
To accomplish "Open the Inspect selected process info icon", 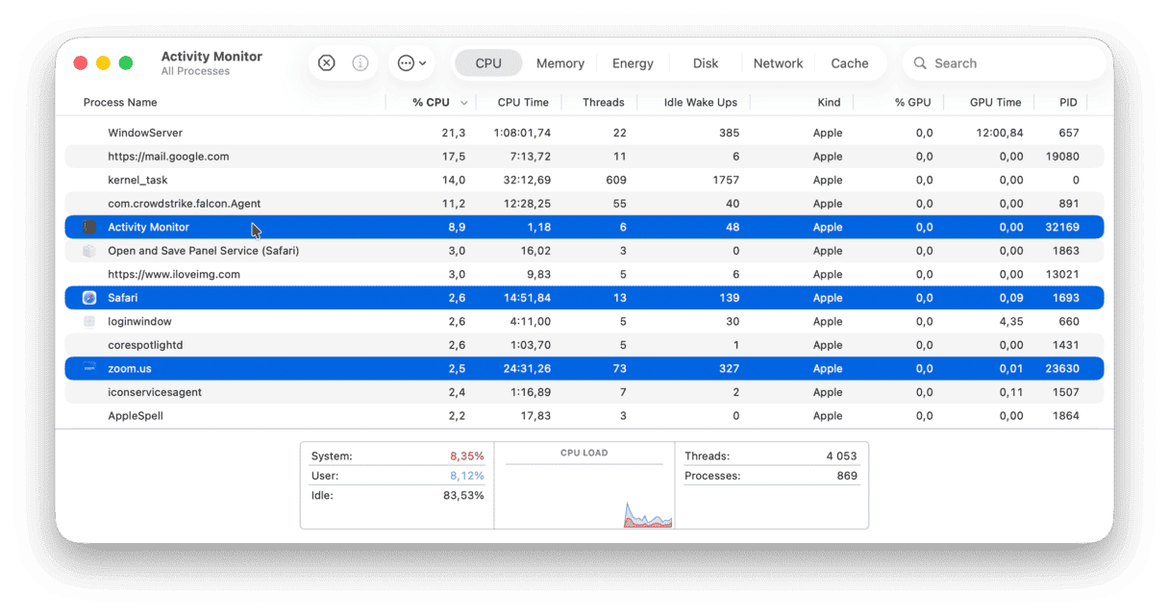I will point(361,62).
